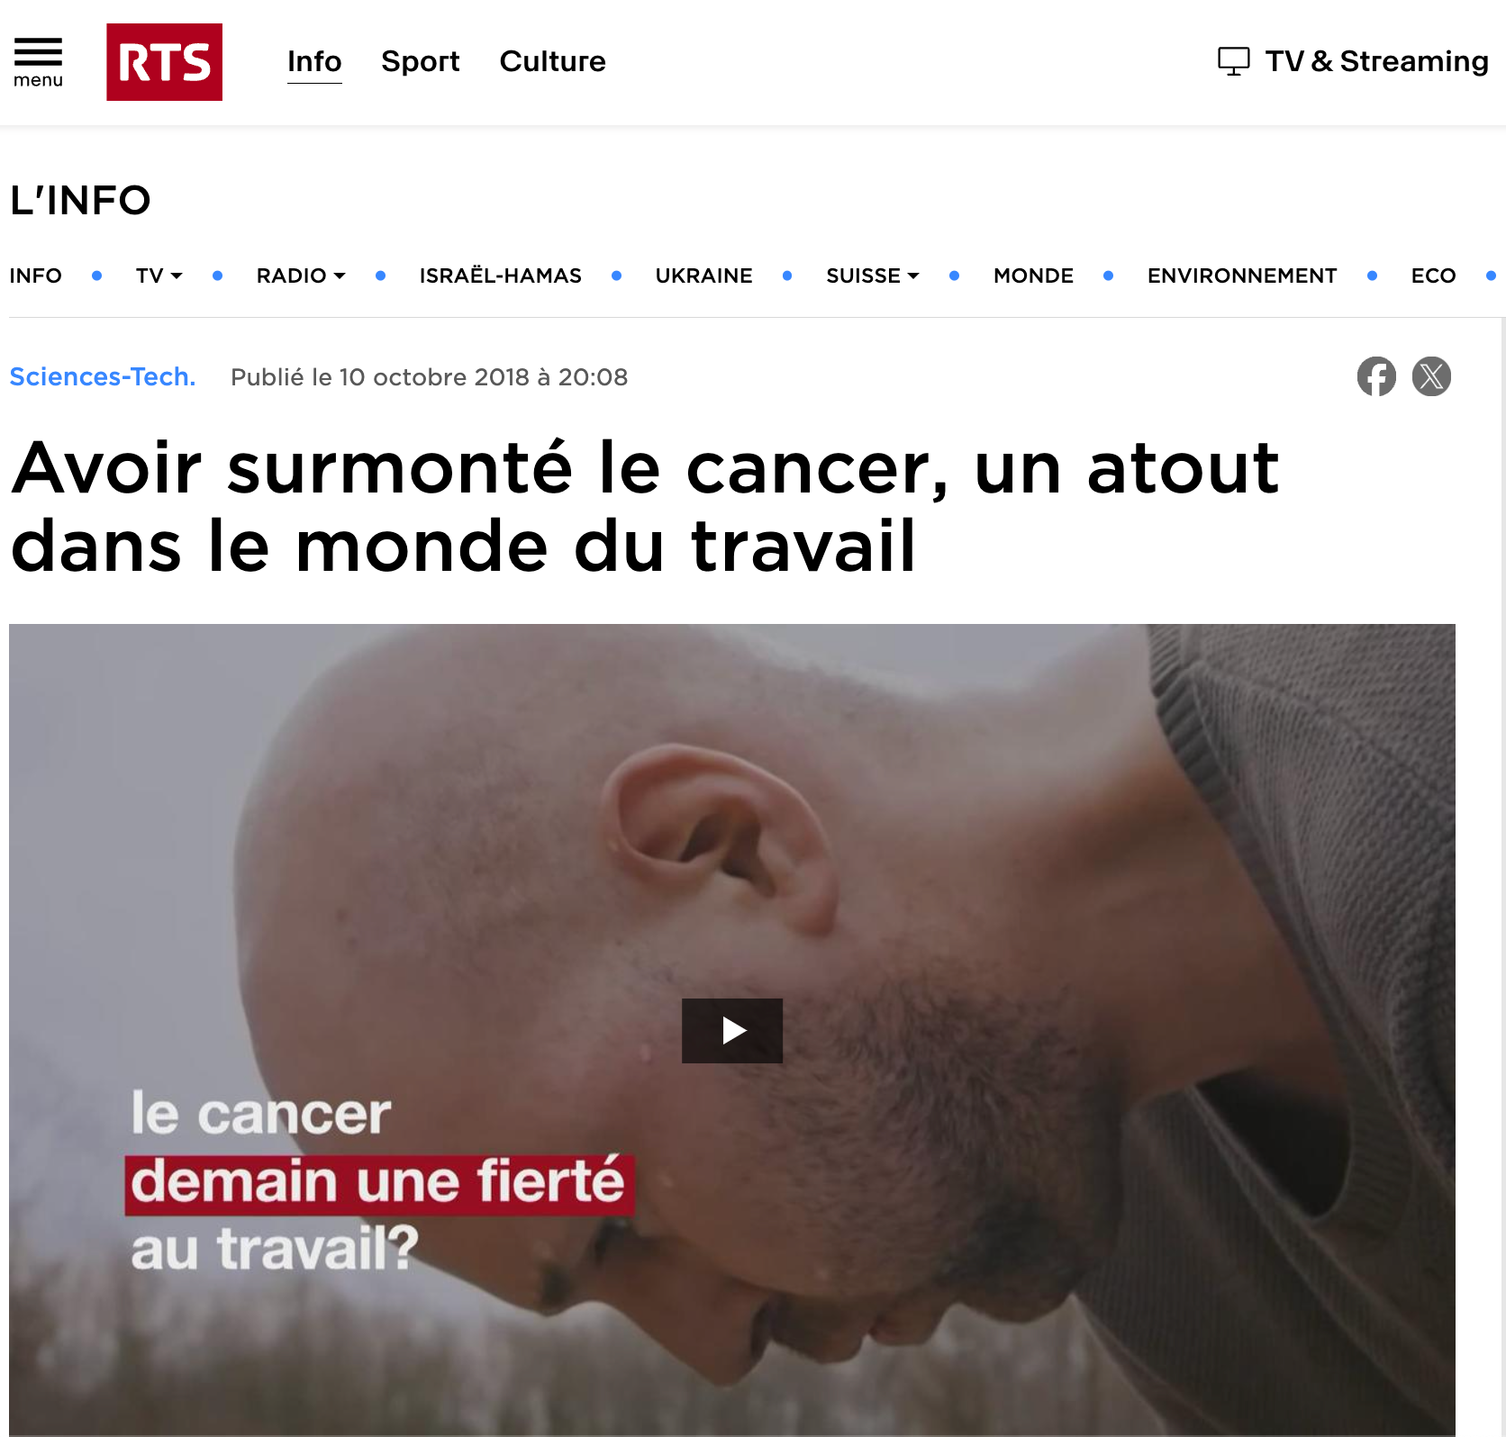
Task: Open the MONDE section
Action: pos(1033,276)
